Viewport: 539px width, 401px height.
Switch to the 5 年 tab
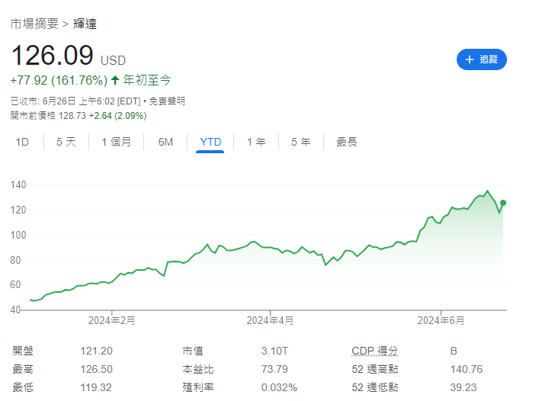(x=300, y=142)
